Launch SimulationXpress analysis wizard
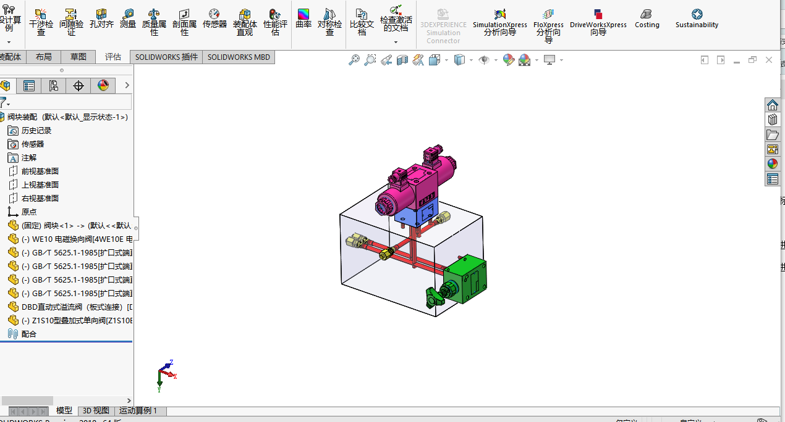785x422 pixels. 500,22
